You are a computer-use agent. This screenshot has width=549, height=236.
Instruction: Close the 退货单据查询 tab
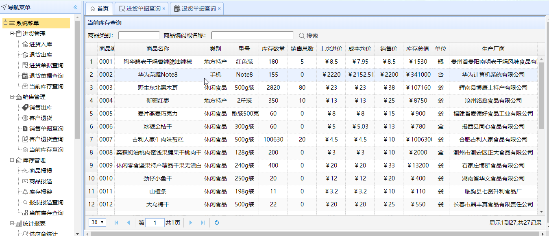[x=219, y=9]
